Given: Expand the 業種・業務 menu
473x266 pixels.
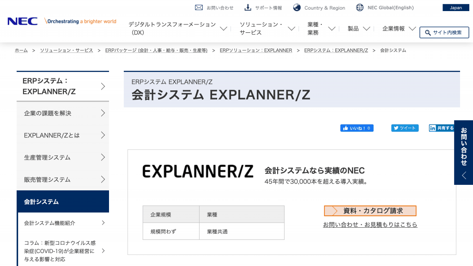Looking at the screenshot, I should tap(321, 29).
